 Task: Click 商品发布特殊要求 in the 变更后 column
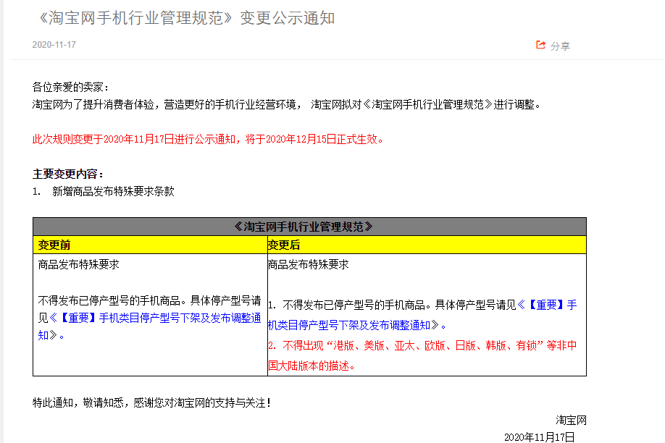click(309, 264)
